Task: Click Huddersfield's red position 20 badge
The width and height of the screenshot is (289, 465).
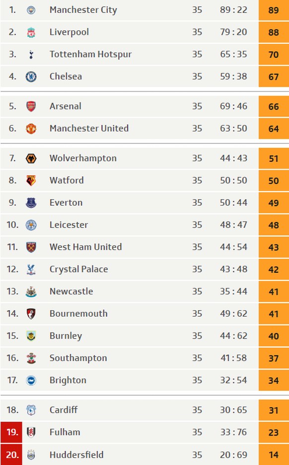Action: pyautogui.click(x=11, y=455)
